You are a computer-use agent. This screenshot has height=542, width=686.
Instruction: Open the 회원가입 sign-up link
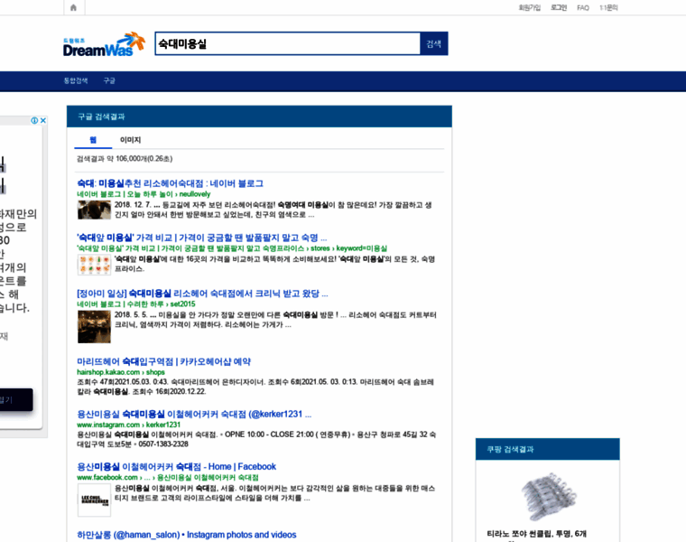click(x=530, y=7)
